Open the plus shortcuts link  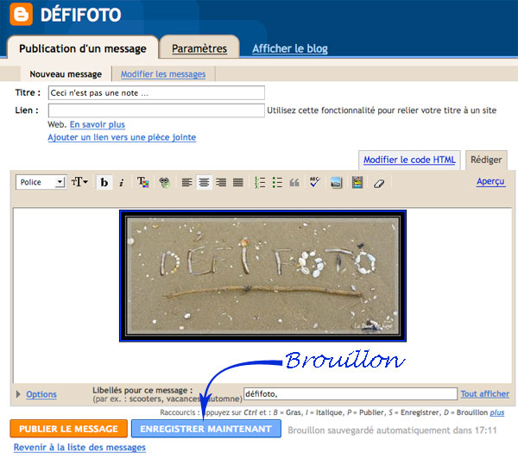click(x=497, y=412)
